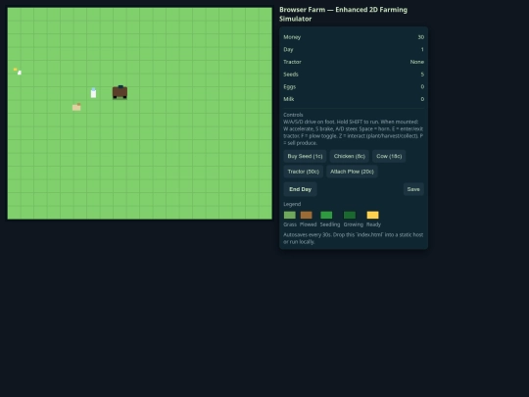Click the Milk label row
The width and height of the screenshot is (529, 397).
point(354,99)
